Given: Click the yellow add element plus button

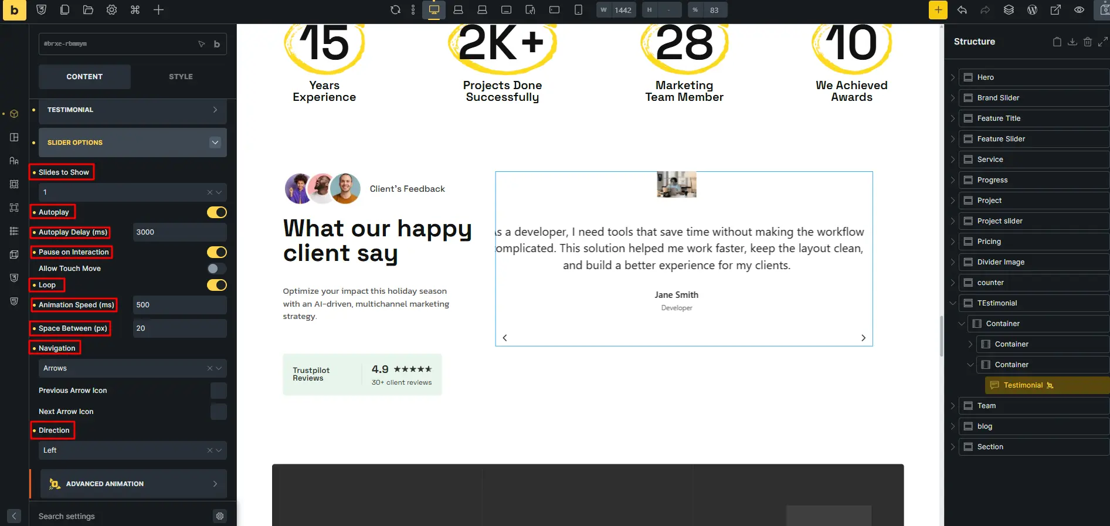Looking at the screenshot, I should pyautogui.click(x=938, y=10).
